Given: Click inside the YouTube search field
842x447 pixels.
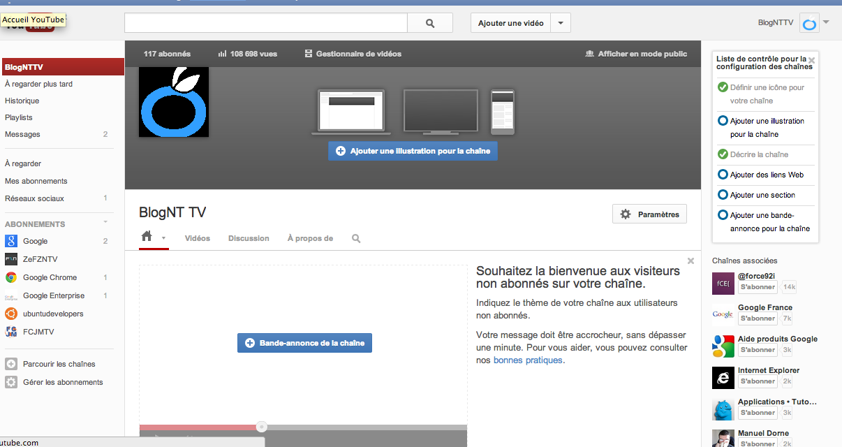Looking at the screenshot, I should 265,23.
